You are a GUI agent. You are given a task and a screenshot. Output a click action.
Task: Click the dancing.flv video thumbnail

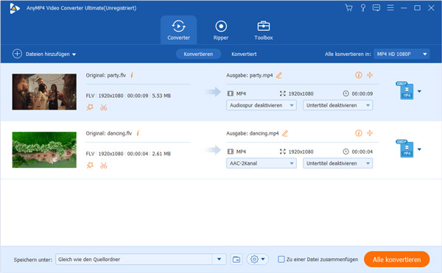pos(44,149)
